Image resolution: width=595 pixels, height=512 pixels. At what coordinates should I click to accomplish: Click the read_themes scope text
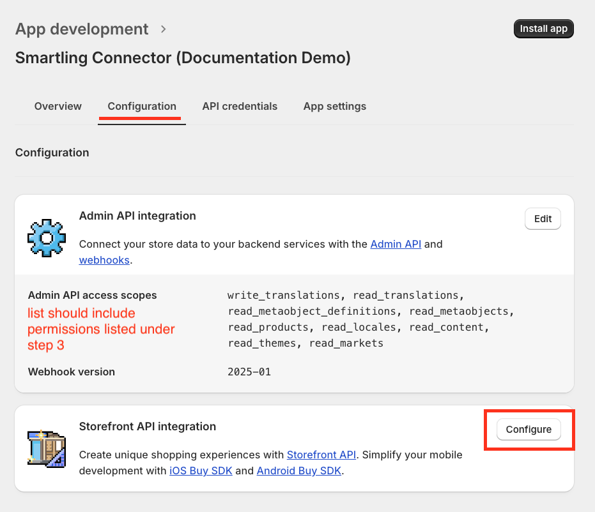[262, 343]
